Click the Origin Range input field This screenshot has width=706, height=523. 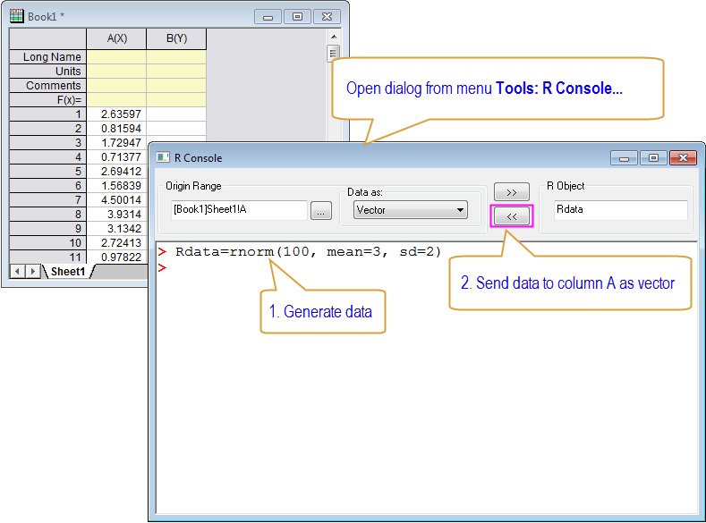point(239,210)
